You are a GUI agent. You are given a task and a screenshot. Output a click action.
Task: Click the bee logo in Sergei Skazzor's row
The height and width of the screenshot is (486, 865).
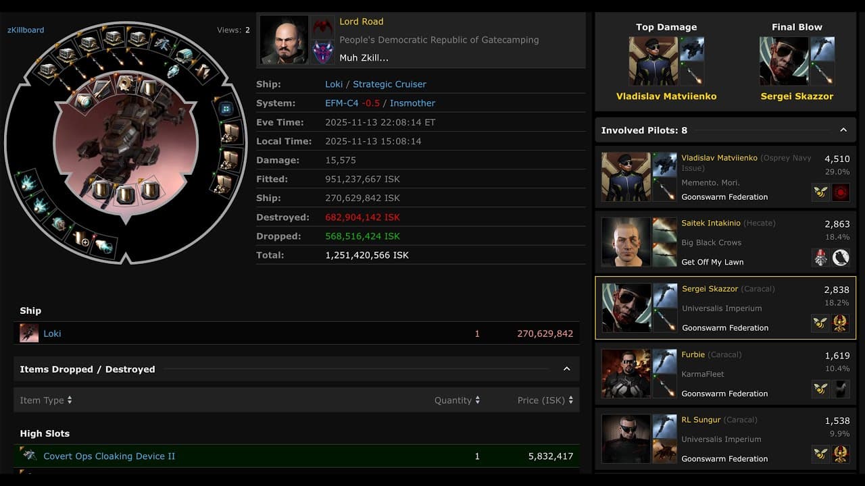click(x=820, y=323)
